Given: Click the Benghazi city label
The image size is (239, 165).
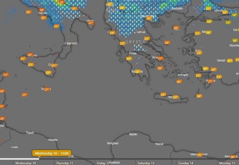Looking at the screenshot, I should click(113, 143).
